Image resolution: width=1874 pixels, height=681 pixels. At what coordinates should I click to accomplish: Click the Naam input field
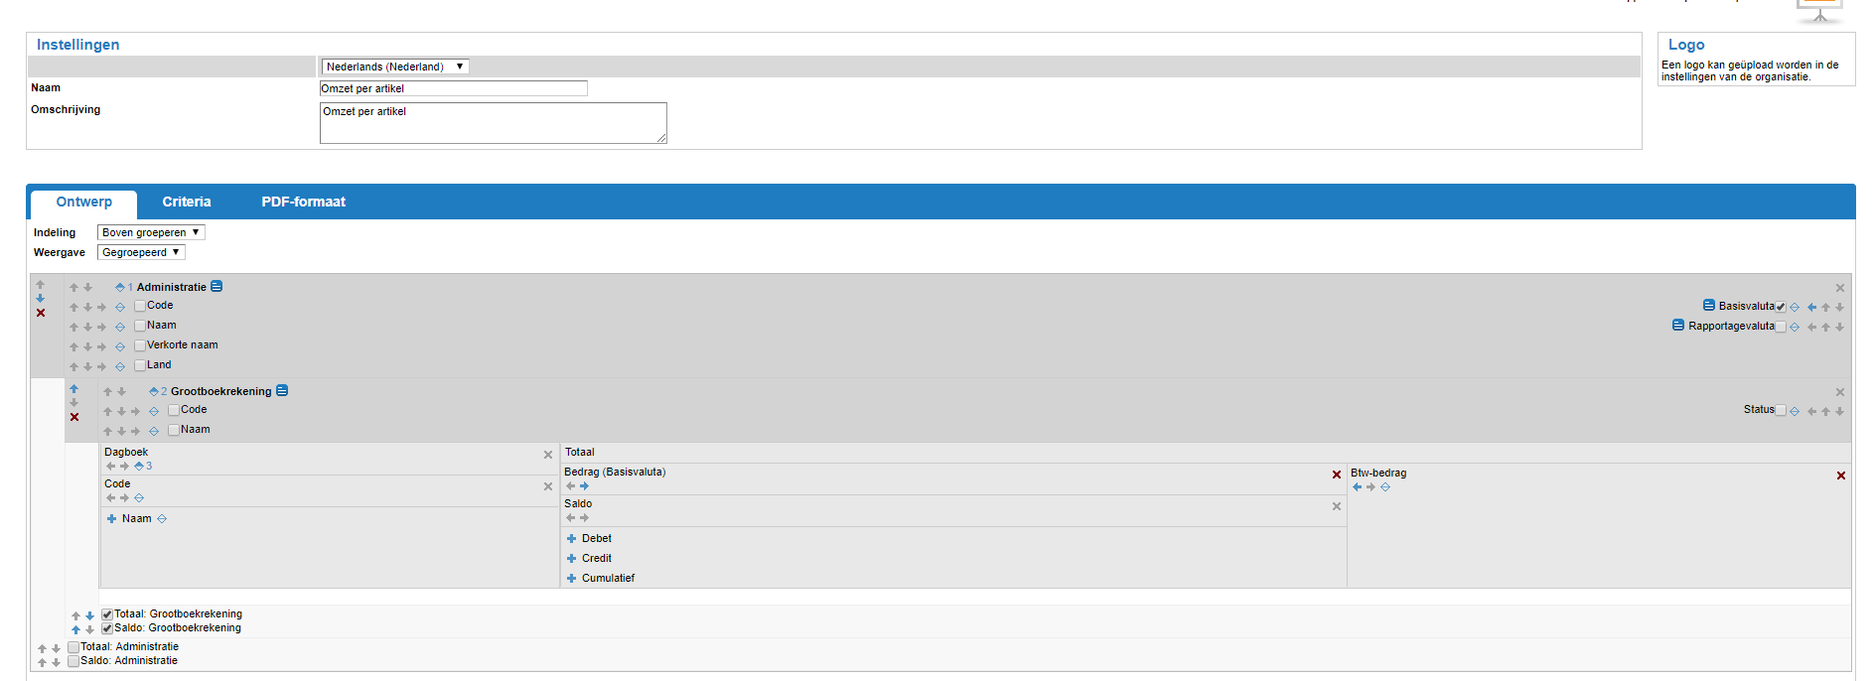click(x=453, y=88)
